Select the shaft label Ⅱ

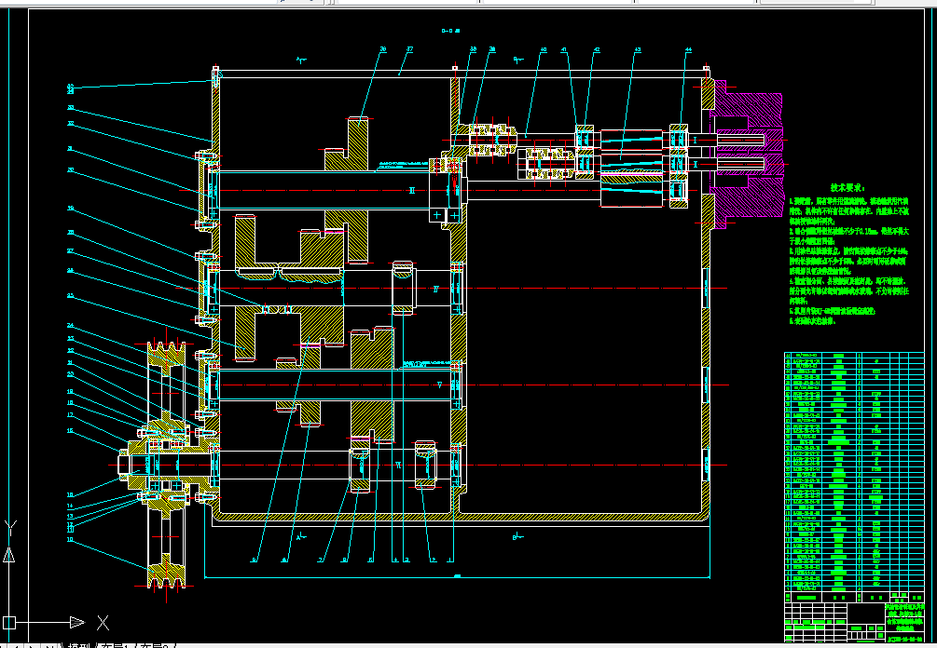412,190
